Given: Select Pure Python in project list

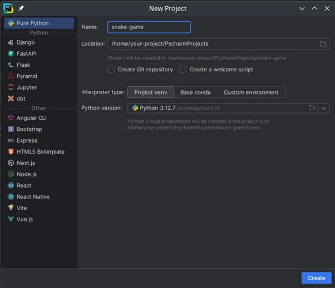Looking at the screenshot, I should coord(38,23).
